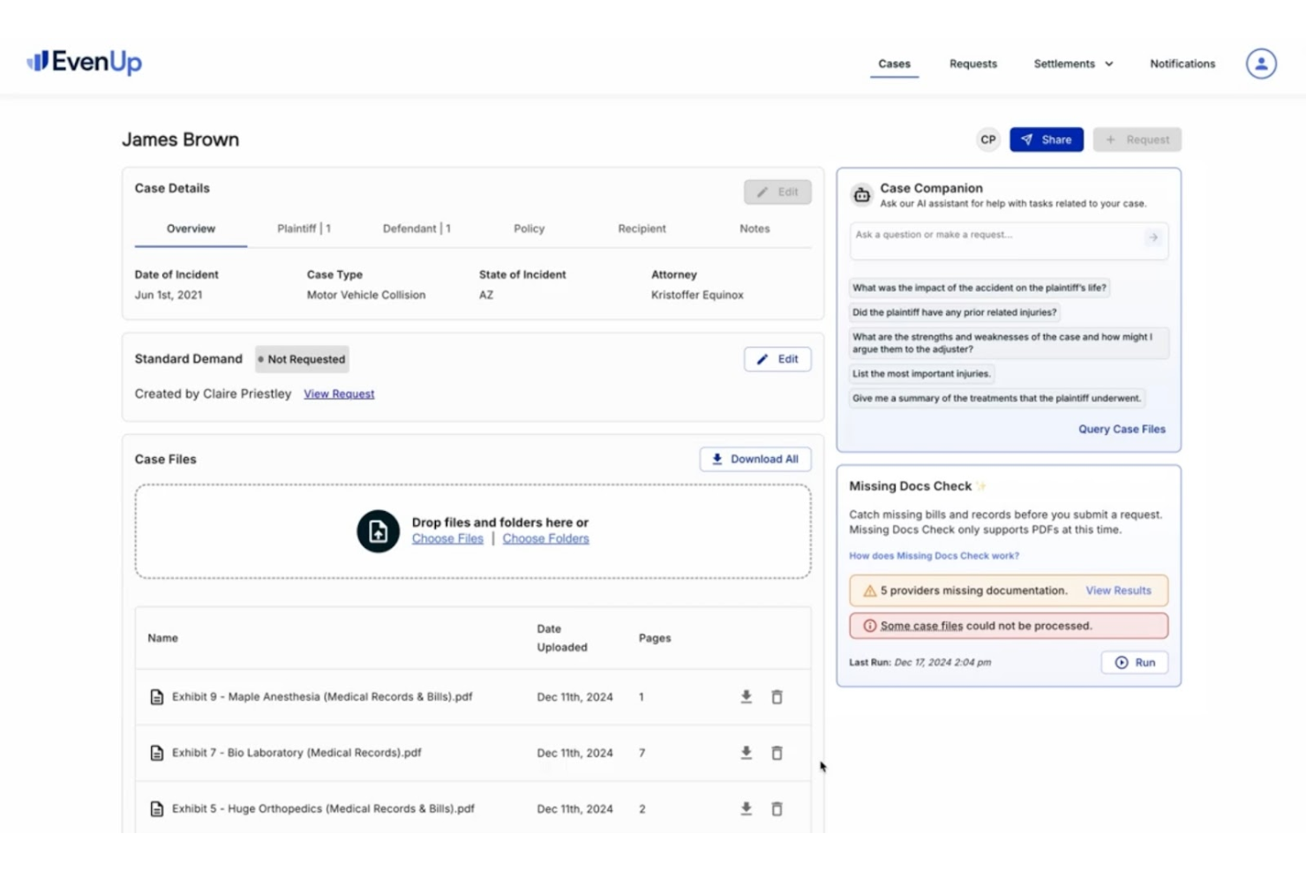The width and height of the screenshot is (1306, 871).
Task: Click the disabled Request button
Action: 1137,139
